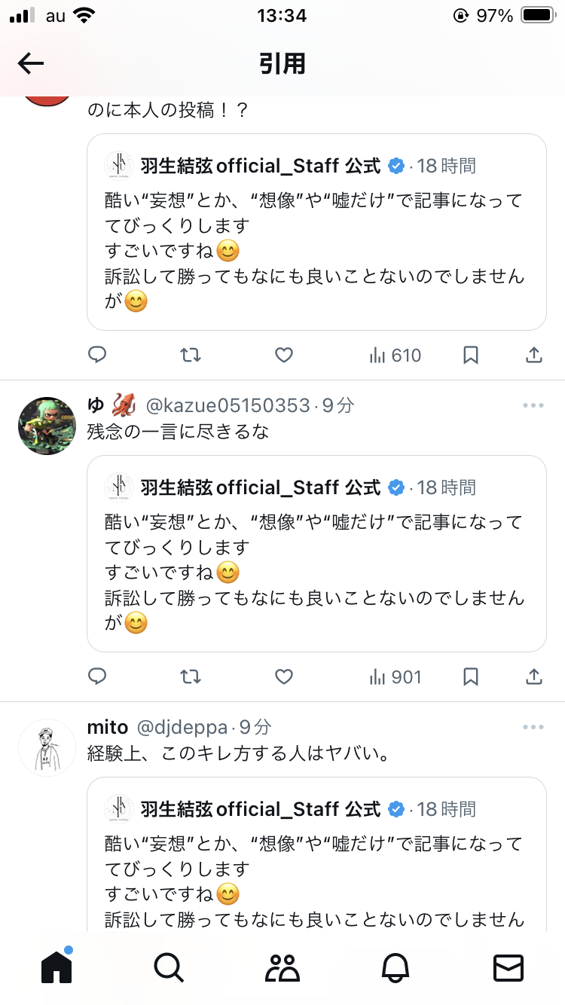Open @djdeppa profile link
Image resolution: width=565 pixels, height=1005 pixels.
(182, 728)
